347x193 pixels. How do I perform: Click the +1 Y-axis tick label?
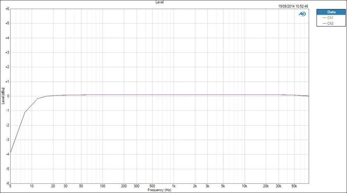[7, 81]
